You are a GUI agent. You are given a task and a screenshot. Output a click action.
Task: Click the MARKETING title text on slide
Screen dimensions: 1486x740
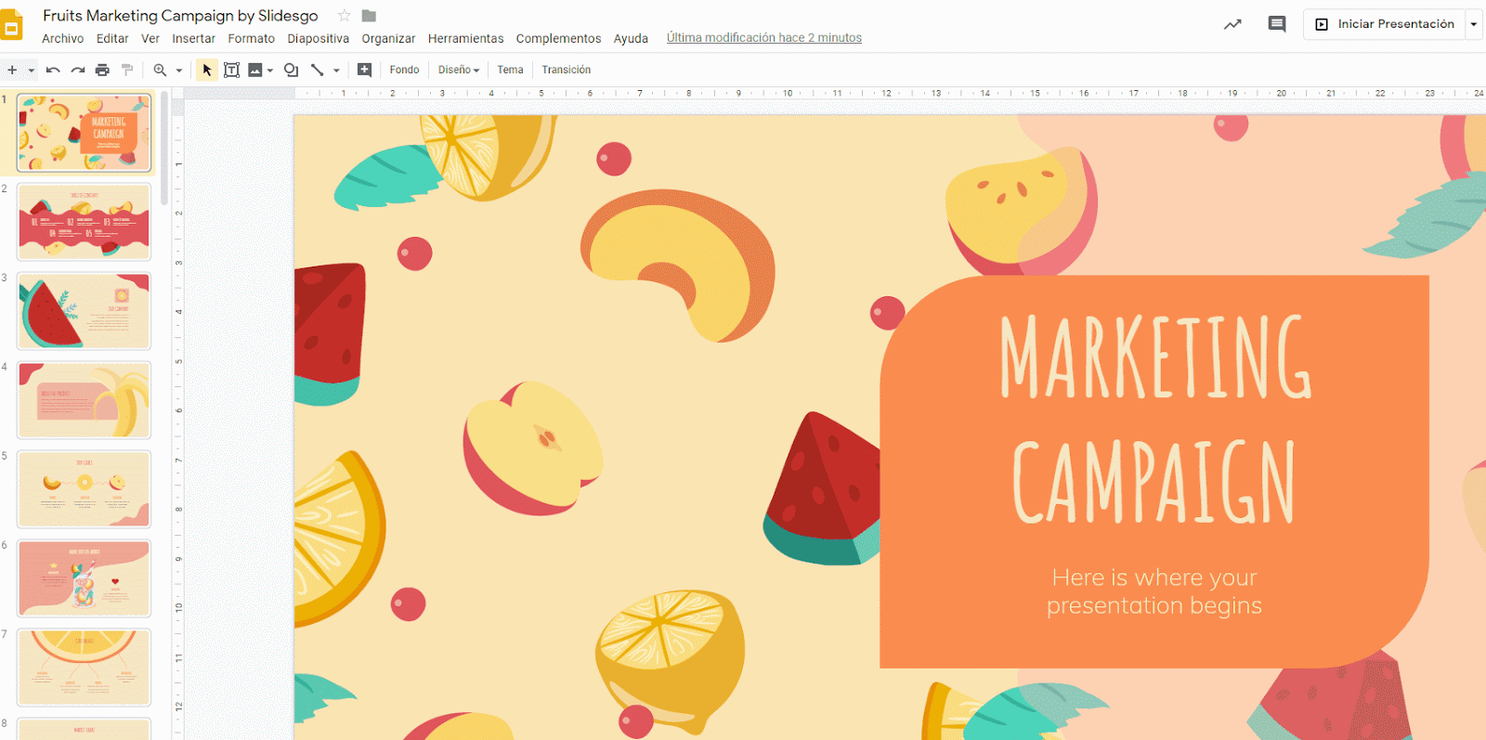(x=1155, y=357)
